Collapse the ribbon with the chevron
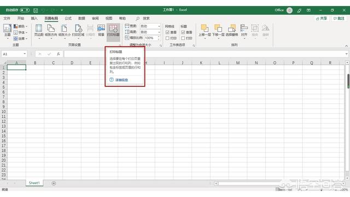Screen dimensions: 350x197 346,46
